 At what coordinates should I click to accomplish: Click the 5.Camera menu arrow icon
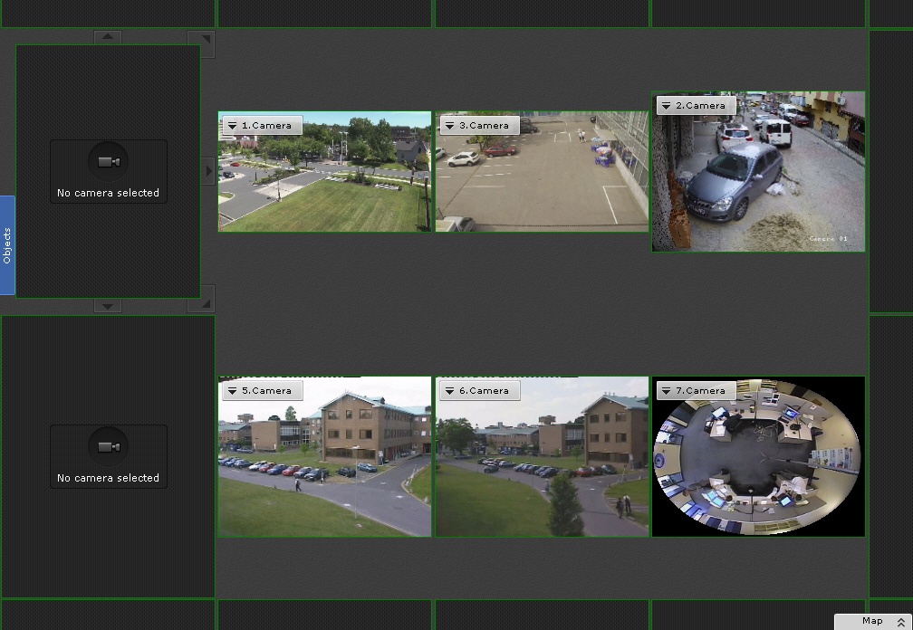pyautogui.click(x=233, y=391)
